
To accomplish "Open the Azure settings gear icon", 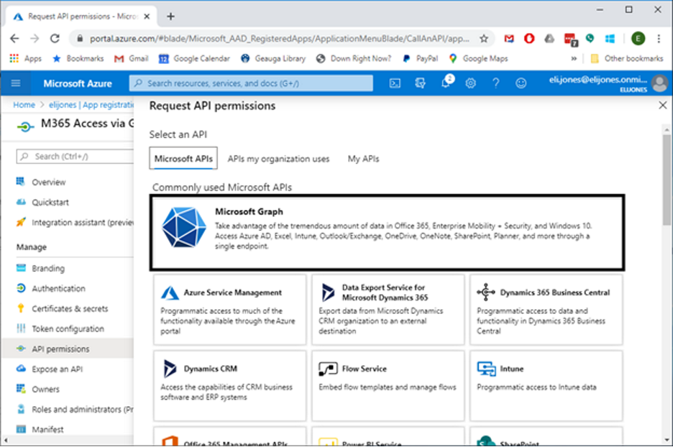I will click(x=470, y=83).
